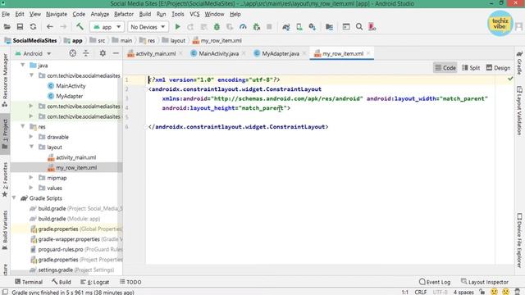Open Project Structure icon in toolbar
The image size is (525, 295).
(x=329, y=27)
